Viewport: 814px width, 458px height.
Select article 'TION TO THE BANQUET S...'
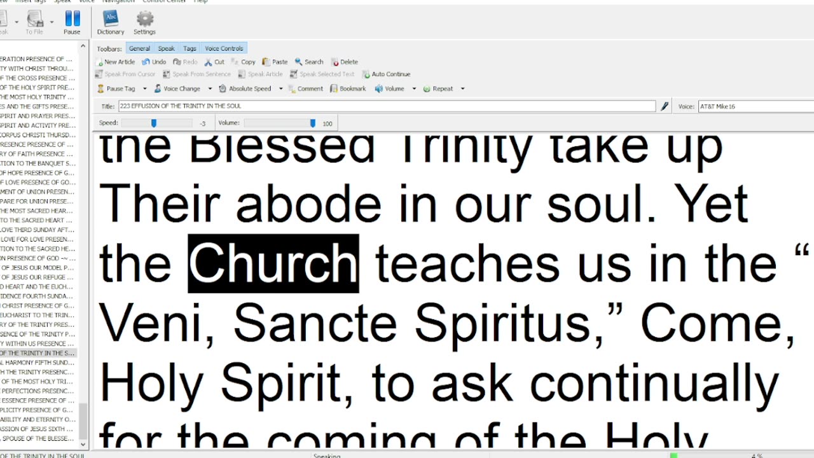click(38, 163)
